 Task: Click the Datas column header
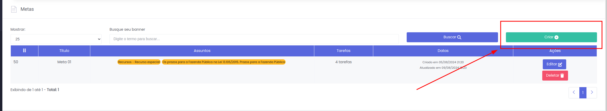coord(443,51)
